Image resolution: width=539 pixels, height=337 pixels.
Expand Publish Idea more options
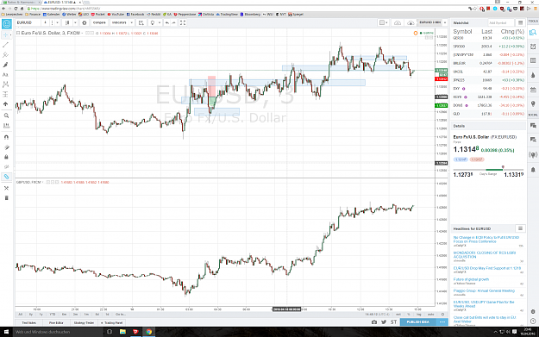(x=442, y=321)
